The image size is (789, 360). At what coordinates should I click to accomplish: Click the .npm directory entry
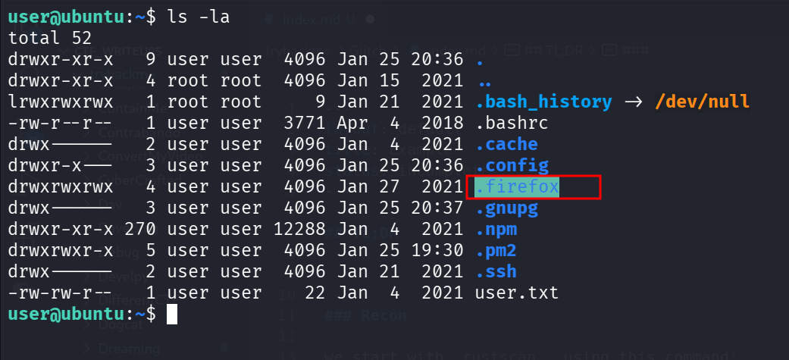pyautogui.click(x=496, y=229)
